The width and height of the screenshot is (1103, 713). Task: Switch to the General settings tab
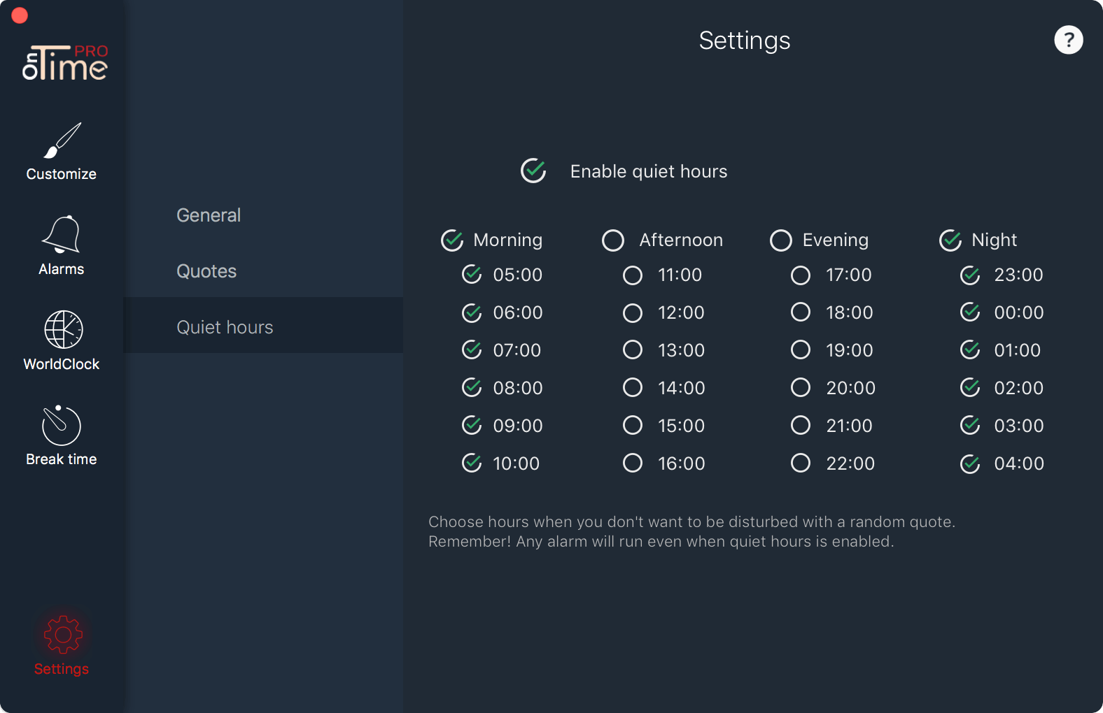(209, 215)
